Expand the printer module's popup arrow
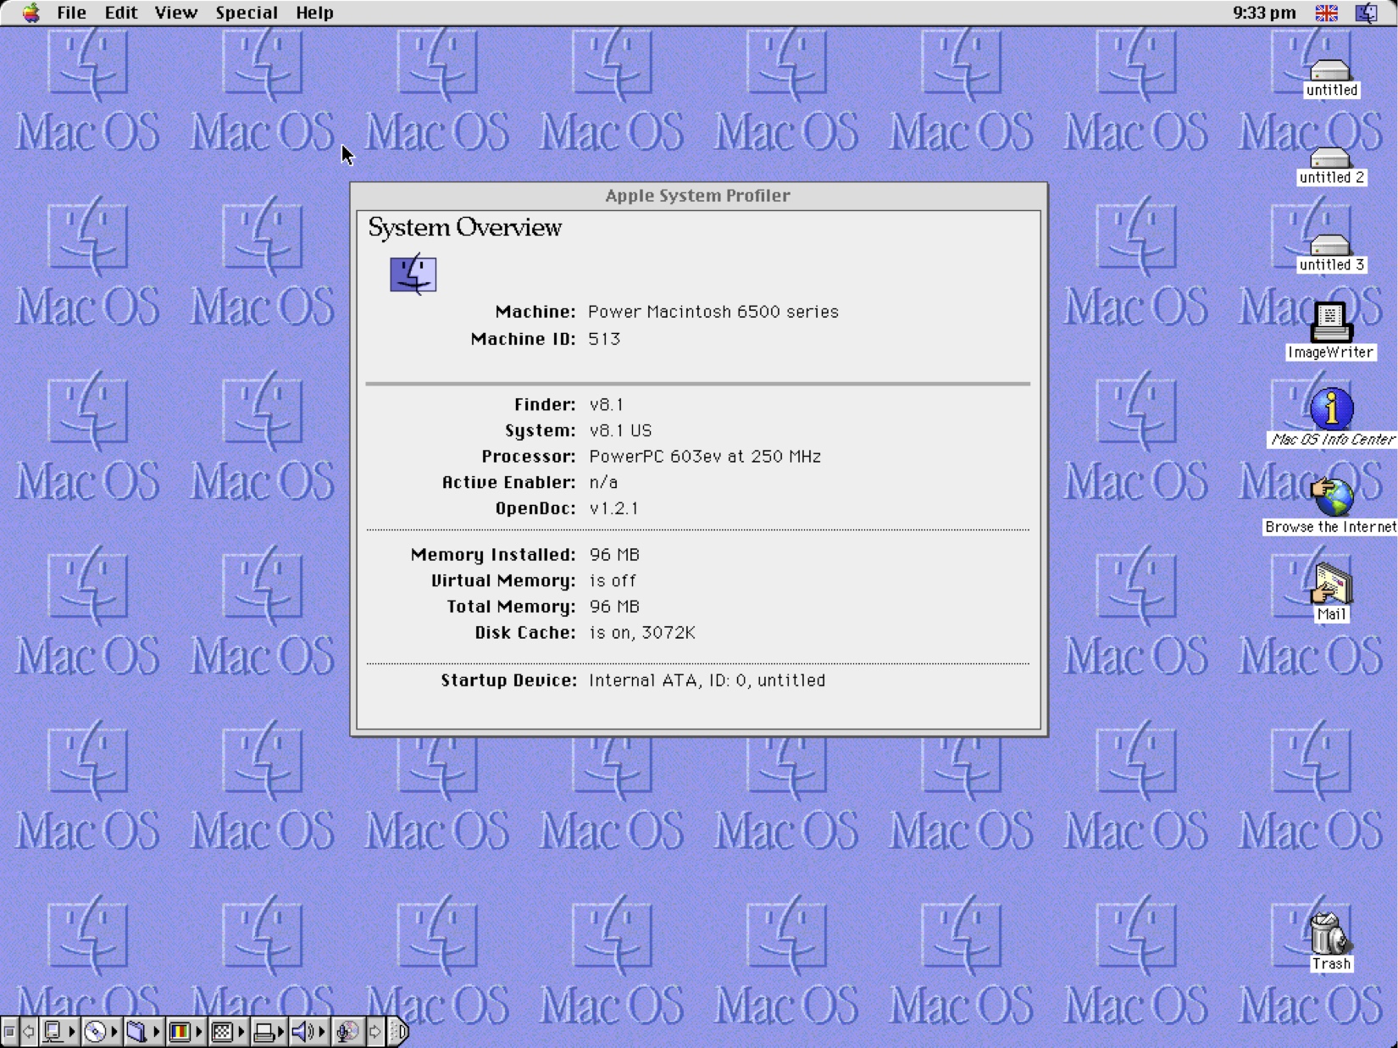This screenshot has height=1048, width=1398. pos(281,1032)
